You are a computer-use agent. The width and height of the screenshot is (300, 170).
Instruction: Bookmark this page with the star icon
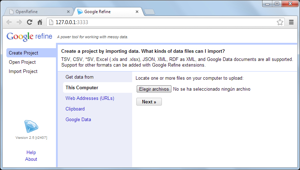pos(280,22)
